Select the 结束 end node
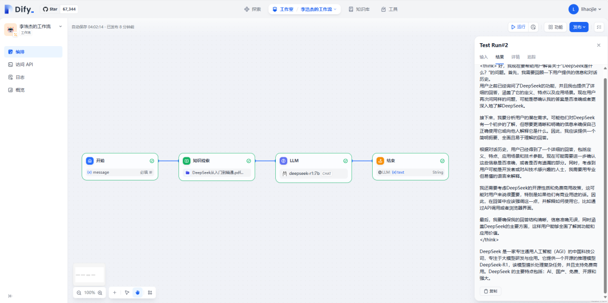The width and height of the screenshot is (608, 303). tap(410, 166)
